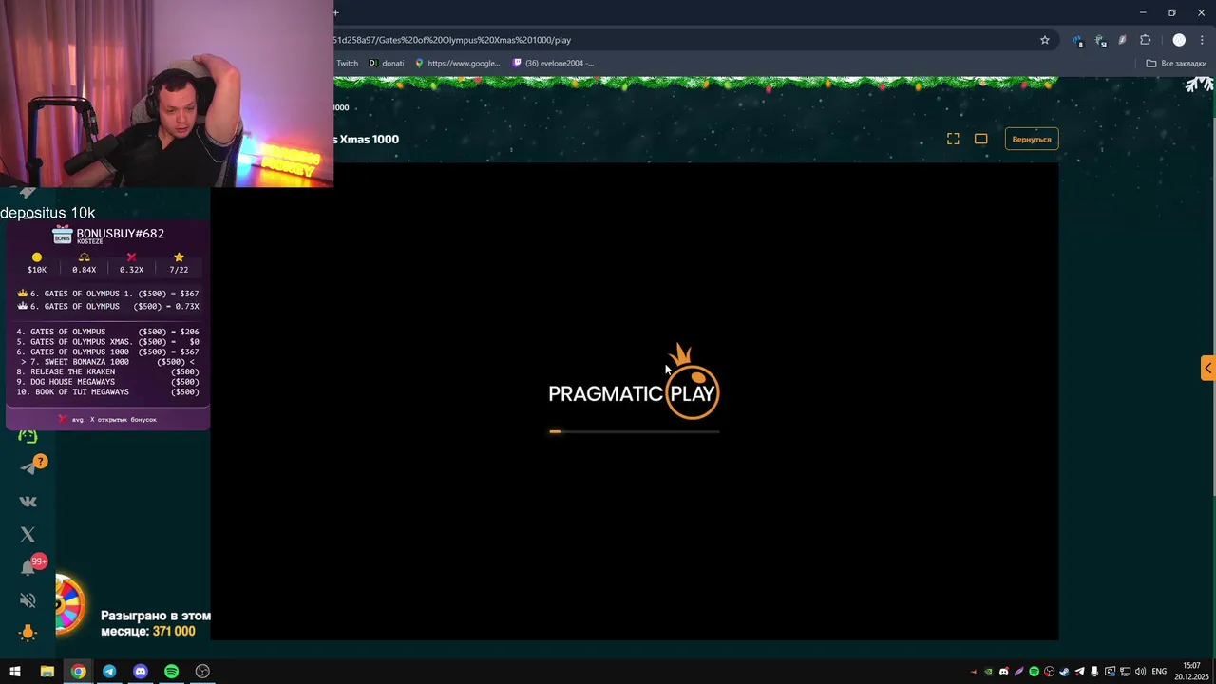Screen dimensions: 1216x684
Task: Open the (36) evelone2004 bookmark
Action: [553, 64]
